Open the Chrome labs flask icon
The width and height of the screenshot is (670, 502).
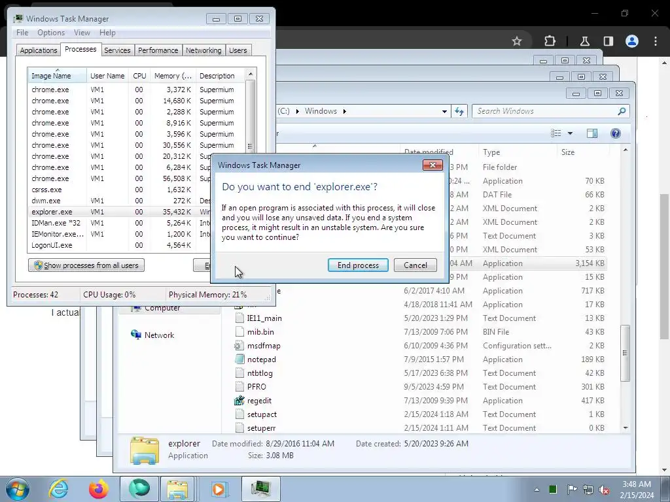tap(584, 41)
